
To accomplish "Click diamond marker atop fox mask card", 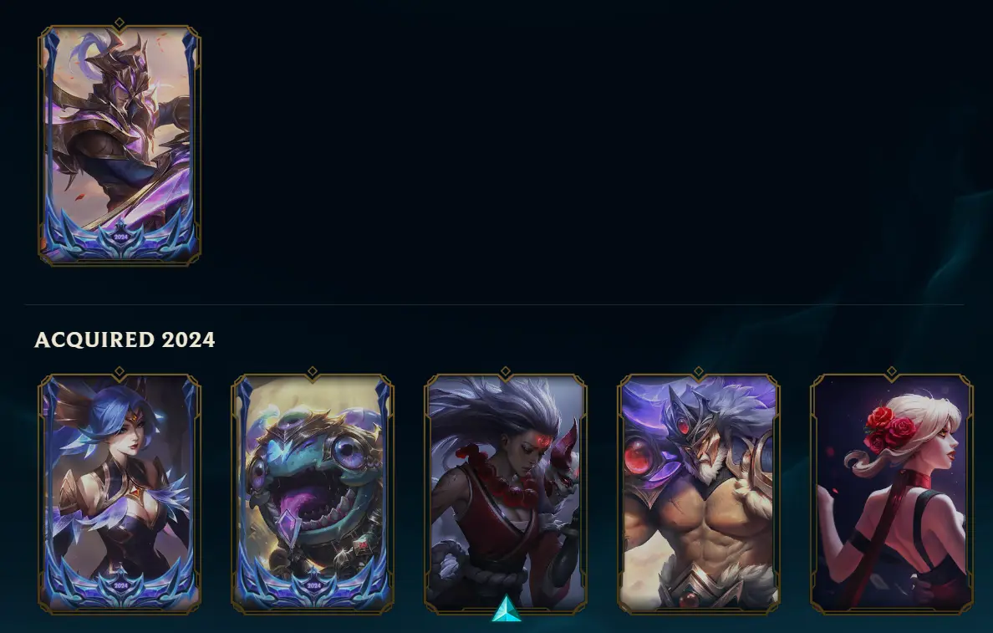I will [x=506, y=371].
